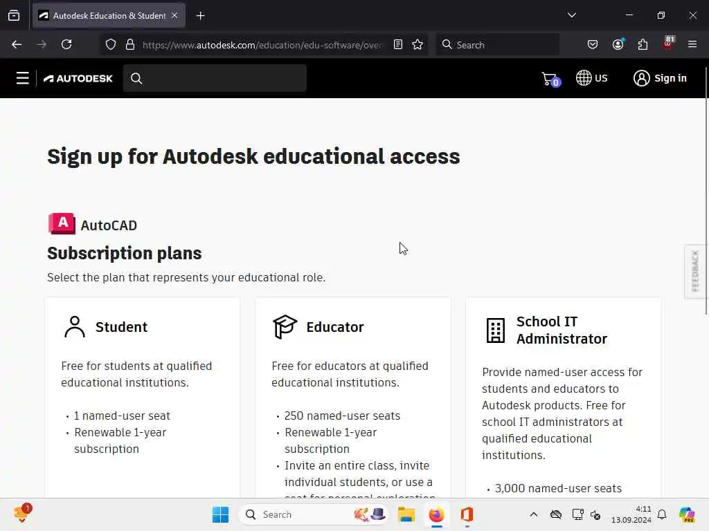Viewport: 709px width, 531px height.
Task: Click the page vertical scrollbar
Action: [x=706, y=191]
